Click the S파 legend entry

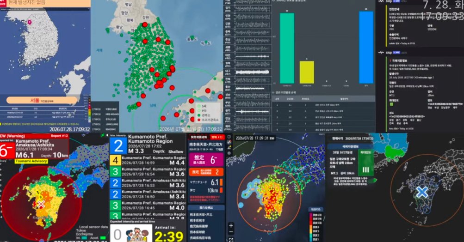[x=202, y=106]
